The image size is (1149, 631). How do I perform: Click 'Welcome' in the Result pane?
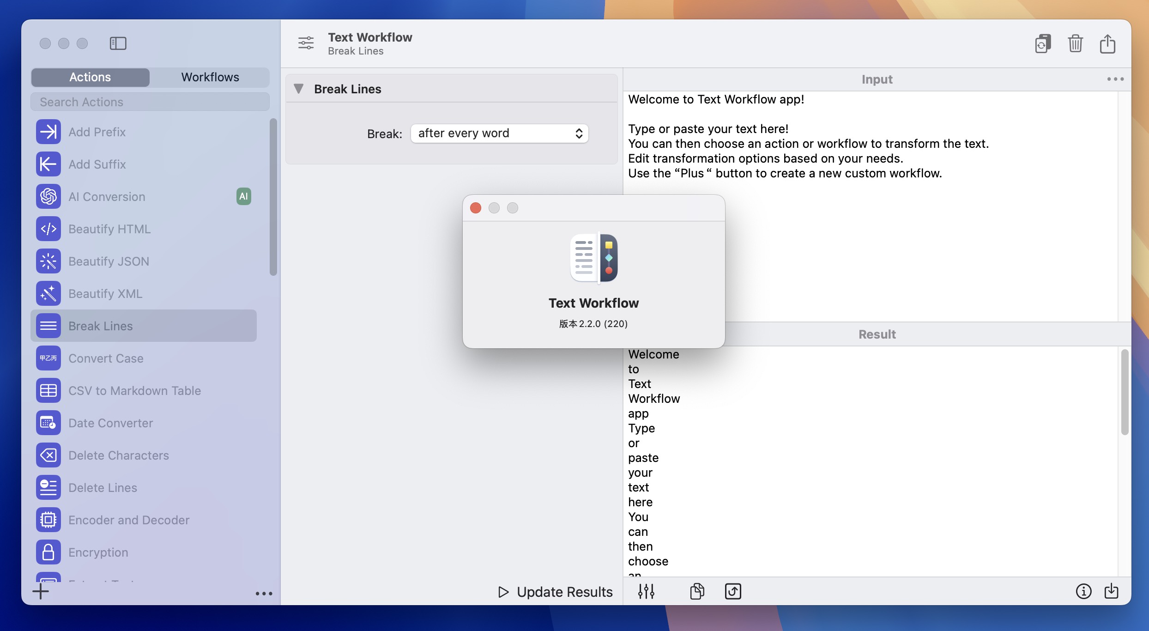point(653,354)
